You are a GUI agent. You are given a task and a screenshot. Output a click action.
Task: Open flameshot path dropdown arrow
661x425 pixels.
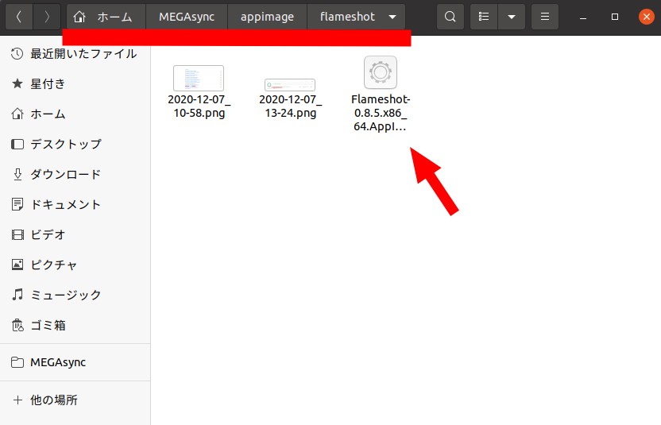[392, 17]
